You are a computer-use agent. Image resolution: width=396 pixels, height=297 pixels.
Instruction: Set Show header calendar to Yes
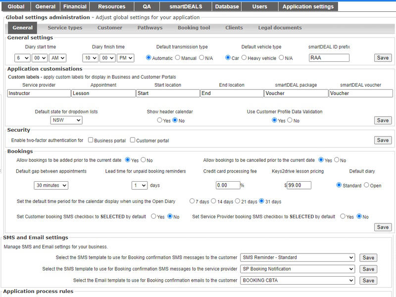[159, 120]
